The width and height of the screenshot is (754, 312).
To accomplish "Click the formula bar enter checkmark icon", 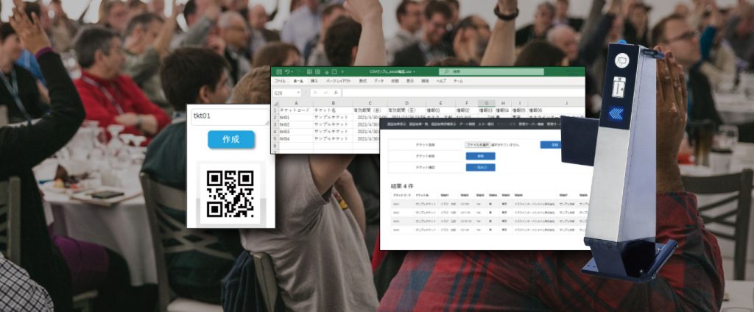I will pos(325,93).
